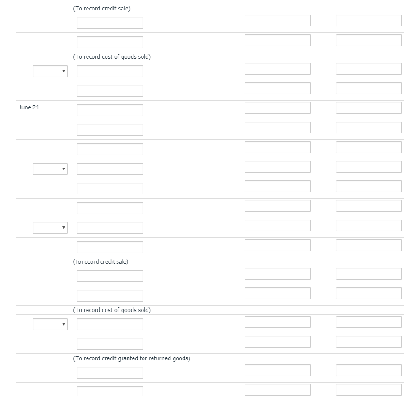
Task: Click the topmost debit amount box
Action: point(277,20)
